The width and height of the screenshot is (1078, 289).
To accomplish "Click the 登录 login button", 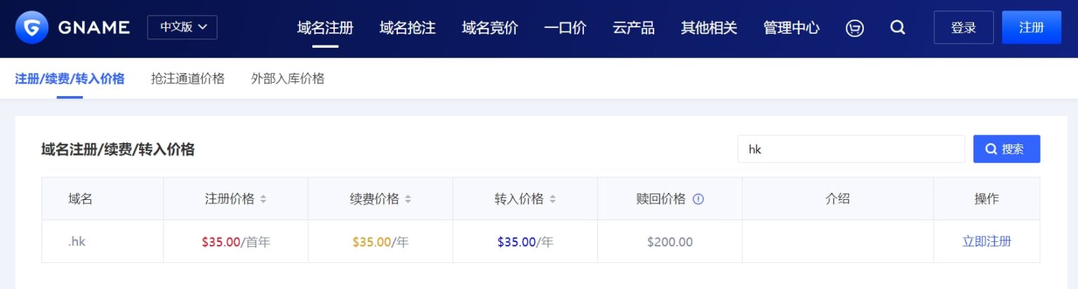I will coord(964,27).
